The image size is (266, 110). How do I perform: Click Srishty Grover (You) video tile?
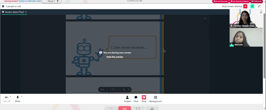pos(246,19)
